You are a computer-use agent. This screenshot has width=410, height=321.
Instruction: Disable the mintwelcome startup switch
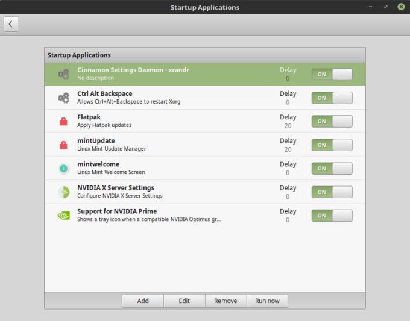click(332, 169)
